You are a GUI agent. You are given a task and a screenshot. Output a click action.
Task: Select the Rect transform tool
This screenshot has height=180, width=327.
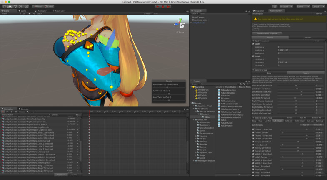(27, 7)
